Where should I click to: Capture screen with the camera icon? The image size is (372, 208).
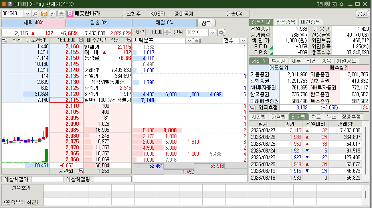(334, 4)
